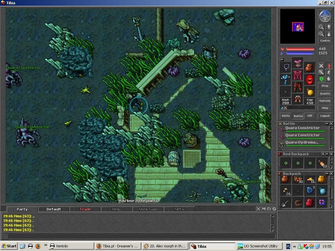This screenshot has width=335, height=251.
Task: Select the 30 brown nuts stack in the Backpack
Action: click(298, 180)
